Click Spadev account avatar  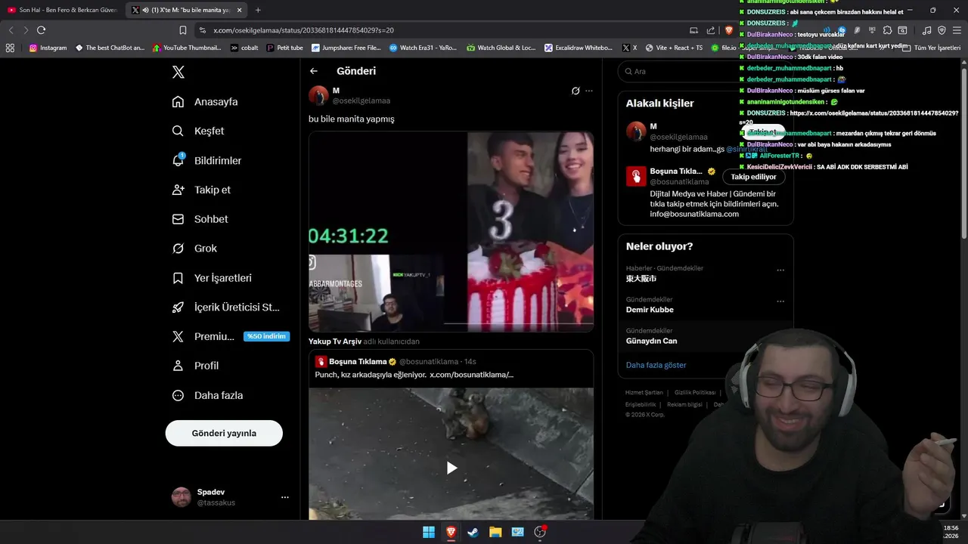[x=181, y=497]
